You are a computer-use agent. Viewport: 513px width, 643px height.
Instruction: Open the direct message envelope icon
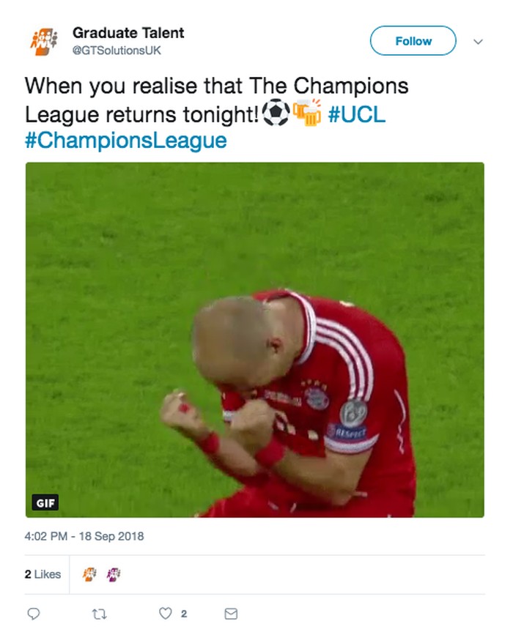231,614
